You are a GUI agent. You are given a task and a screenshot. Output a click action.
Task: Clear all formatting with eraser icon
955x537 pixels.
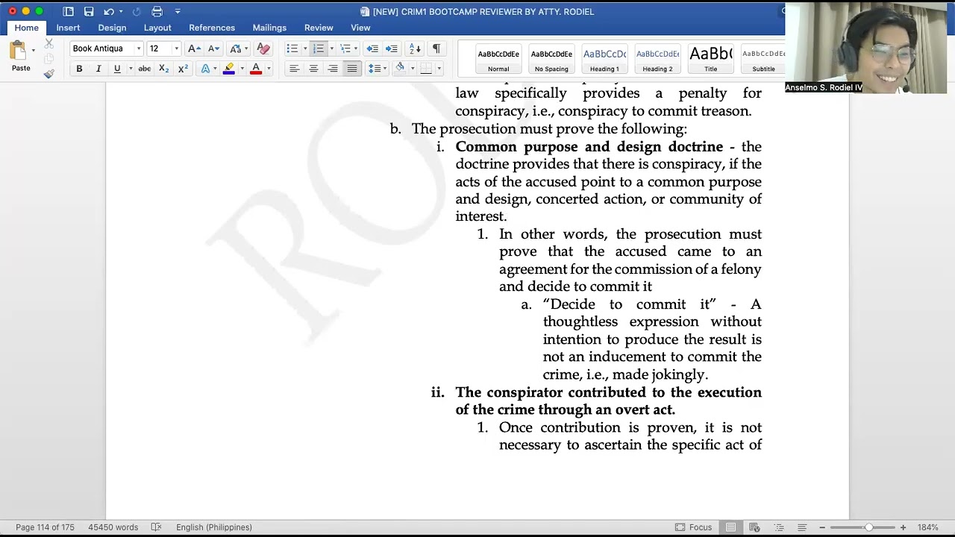[x=263, y=48]
